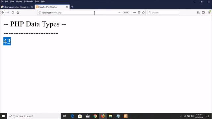212x119 pixels.
Task: Click into the browser Search field
Action: tap(163, 13)
